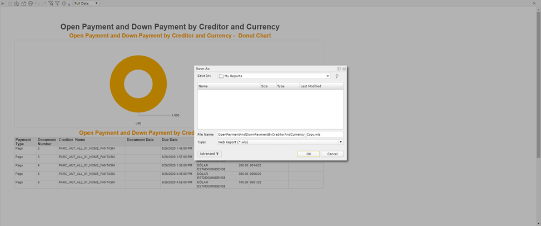
Task: Sort by Size column header
Action: coord(268,86)
